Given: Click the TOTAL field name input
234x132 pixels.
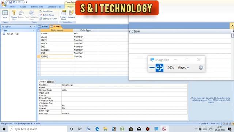Looking at the screenshot, I should tap(57, 56).
